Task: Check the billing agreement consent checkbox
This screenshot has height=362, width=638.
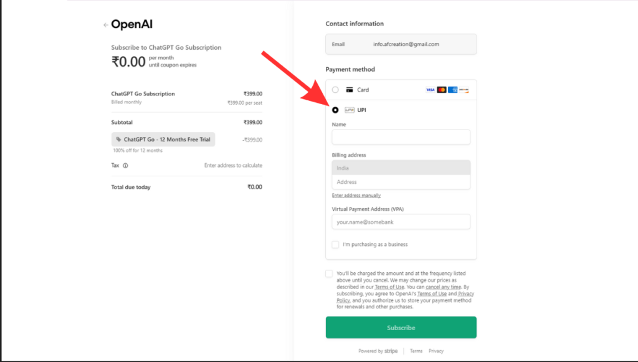Action: pos(329,273)
